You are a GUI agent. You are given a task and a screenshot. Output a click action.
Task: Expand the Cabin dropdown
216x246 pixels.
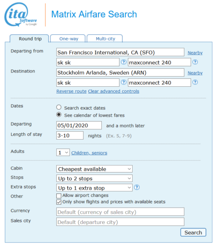[x=94, y=169]
